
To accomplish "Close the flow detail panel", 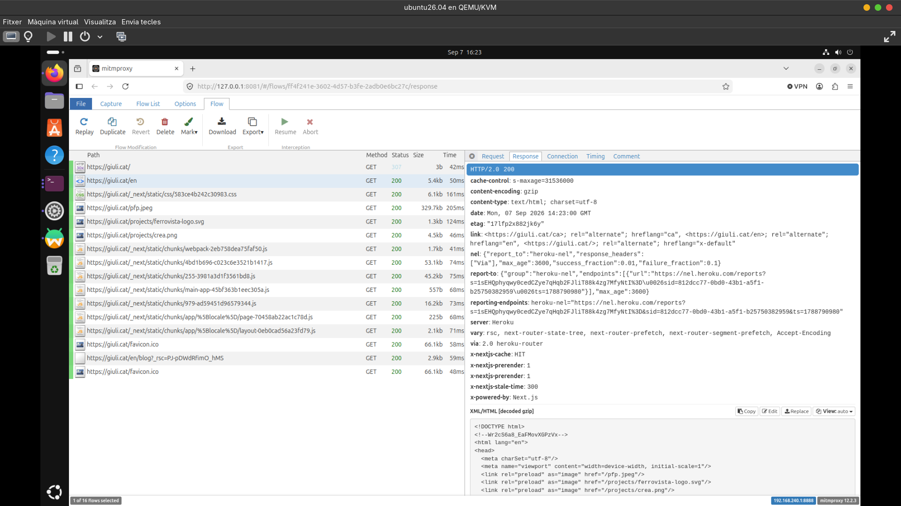I will click(x=472, y=156).
